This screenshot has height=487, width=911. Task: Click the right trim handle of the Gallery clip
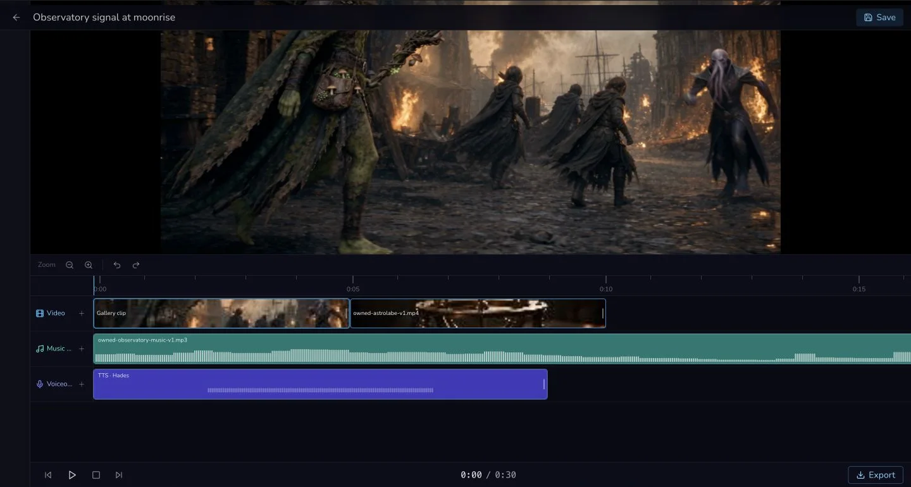click(347, 313)
